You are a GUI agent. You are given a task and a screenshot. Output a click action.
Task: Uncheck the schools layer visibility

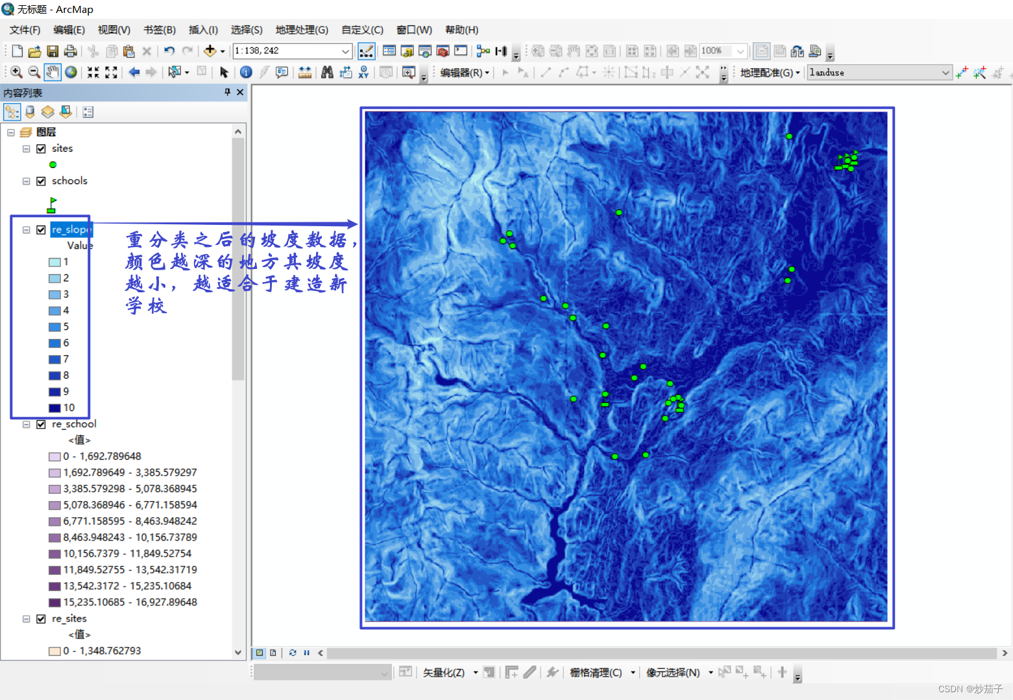(x=41, y=181)
